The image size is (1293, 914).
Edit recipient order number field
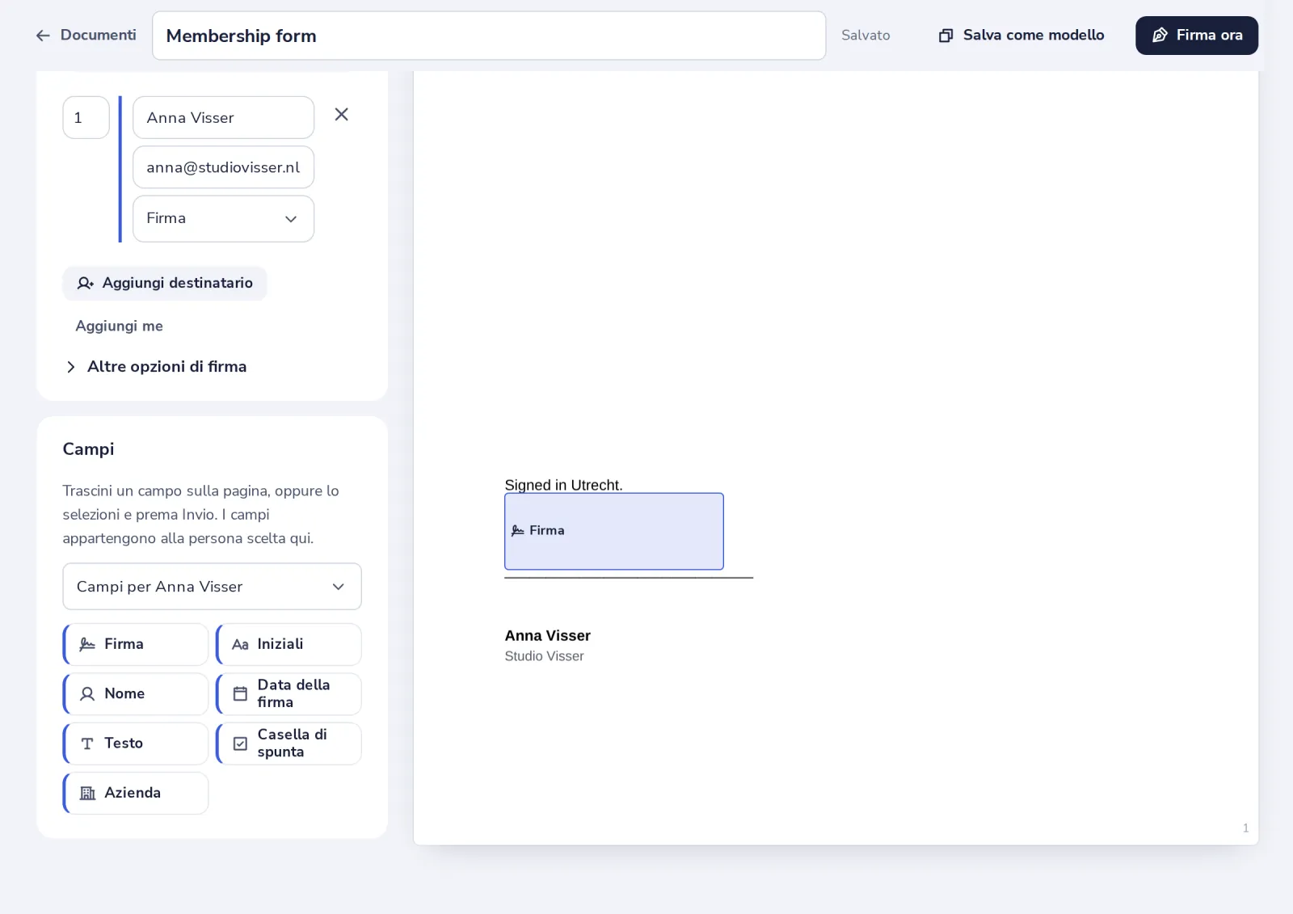86,117
